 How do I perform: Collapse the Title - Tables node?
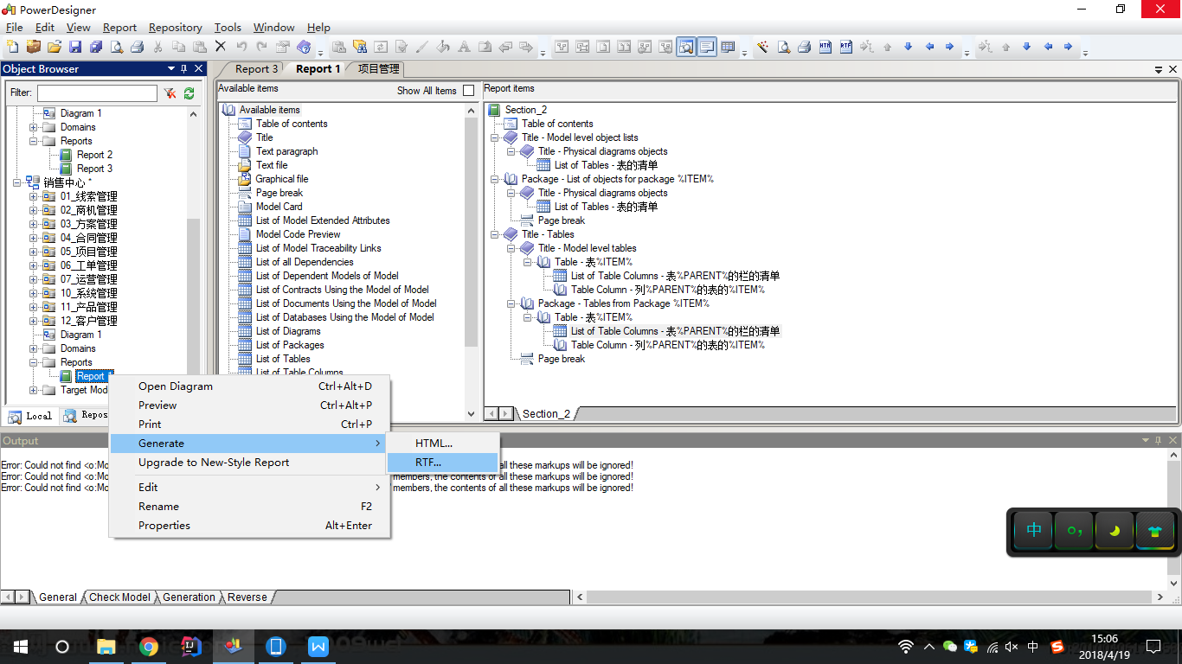click(x=495, y=234)
